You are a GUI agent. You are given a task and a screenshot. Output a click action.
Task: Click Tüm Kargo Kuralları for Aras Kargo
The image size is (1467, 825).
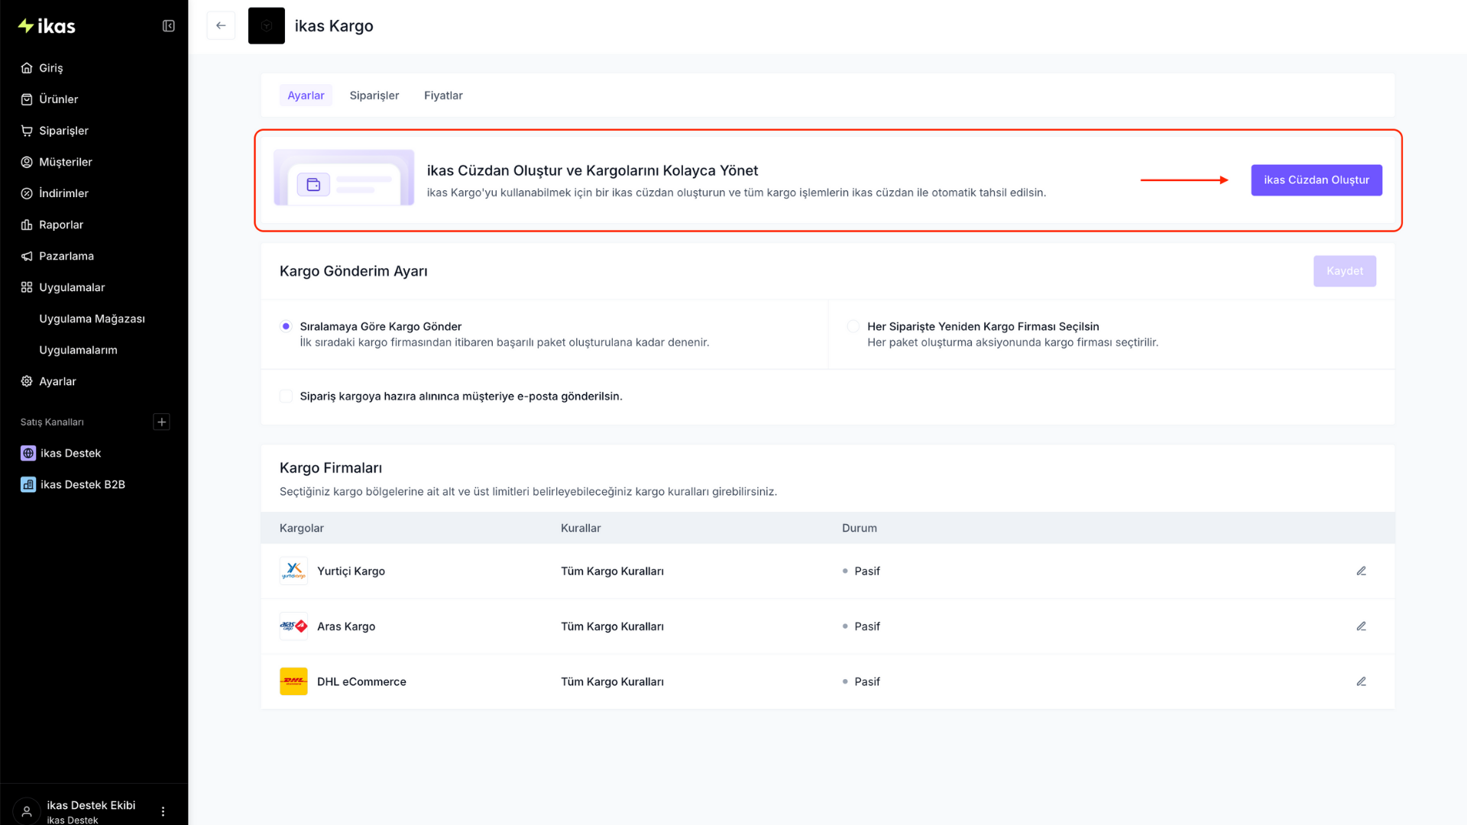(612, 626)
